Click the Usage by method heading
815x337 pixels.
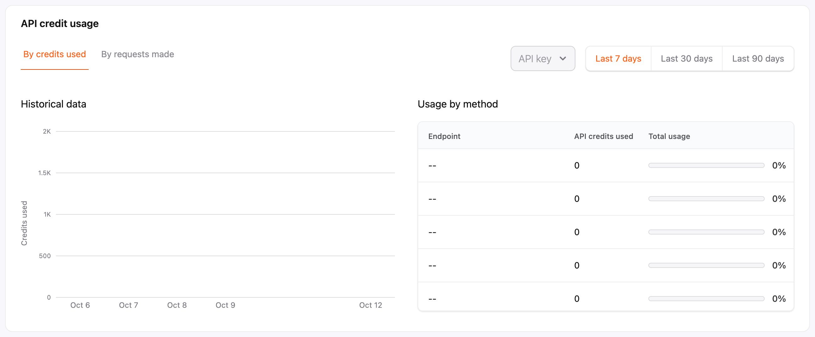457,104
